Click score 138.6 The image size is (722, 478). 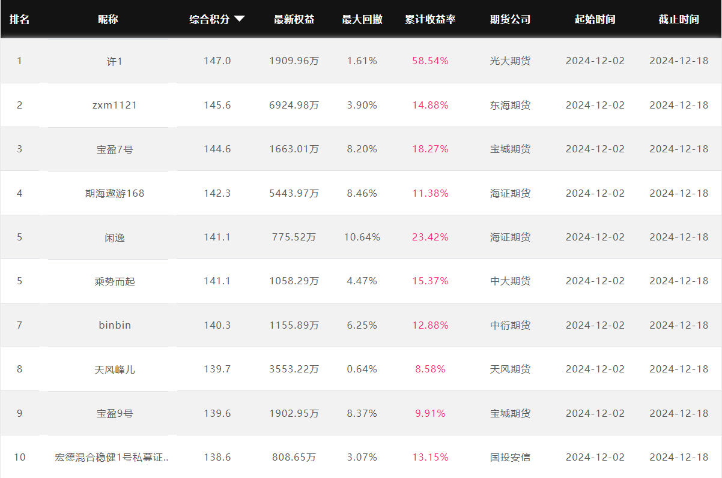pyautogui.click(x=217, y=457)
